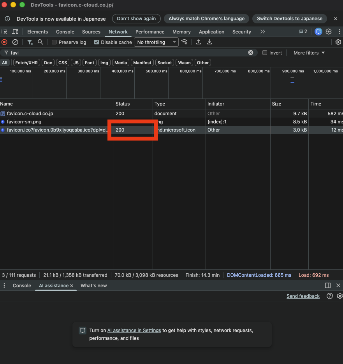Open network search with magnifier icon
Screen dimensions: 343x364
click(x=40, y=42)
